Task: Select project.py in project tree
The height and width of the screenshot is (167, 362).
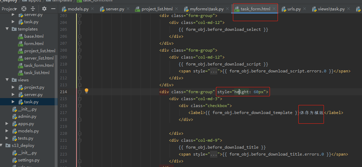Action: point(34,87)
